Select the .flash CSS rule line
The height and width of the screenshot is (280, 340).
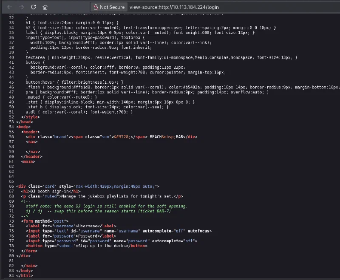click(183, 88)
